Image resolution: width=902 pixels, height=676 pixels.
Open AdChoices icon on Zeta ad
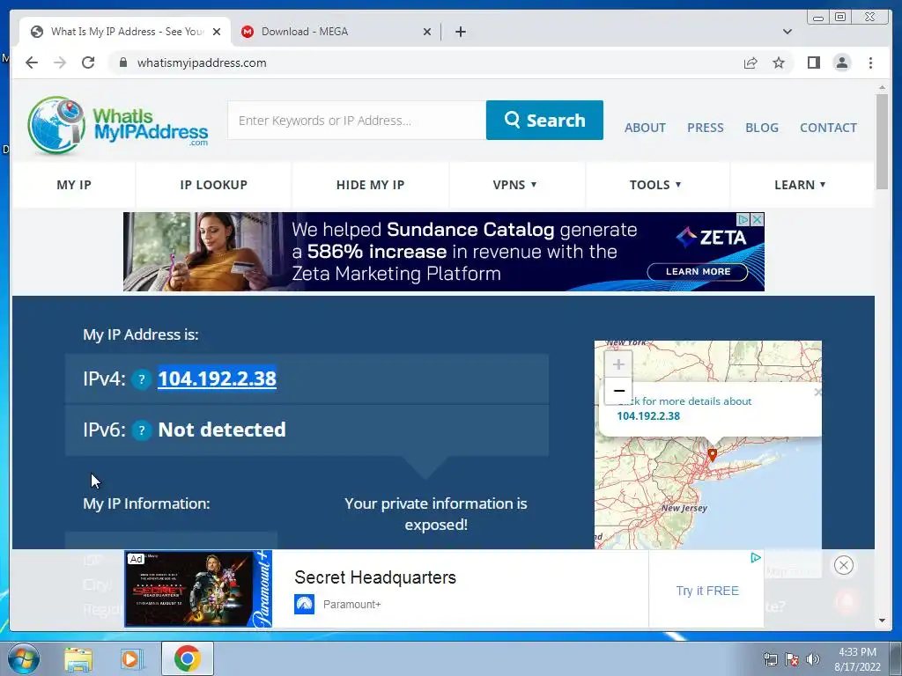pos(743,219)
